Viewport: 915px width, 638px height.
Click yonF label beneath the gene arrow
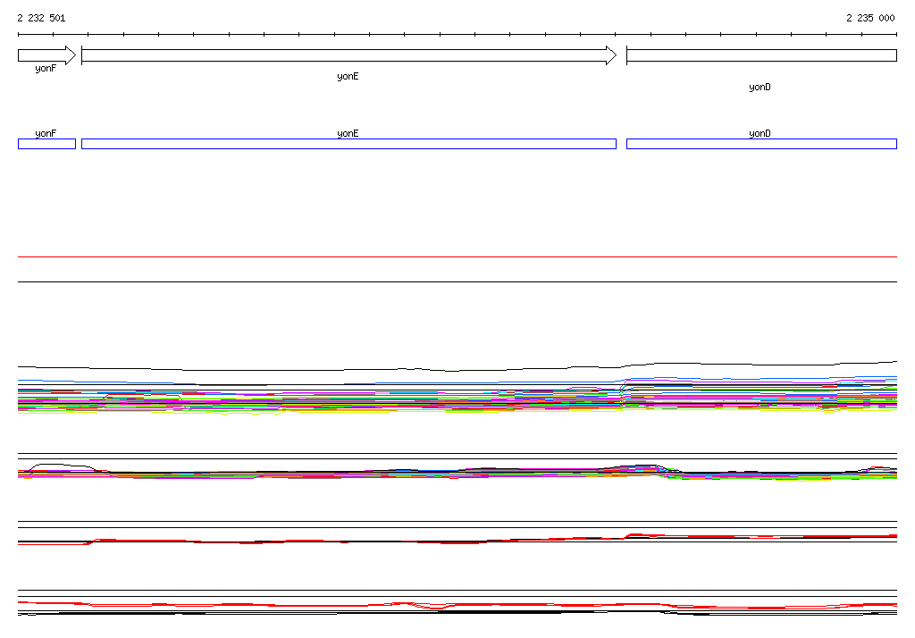point(46,68)
